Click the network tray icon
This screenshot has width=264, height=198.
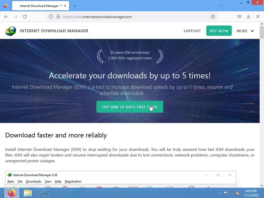232,193
